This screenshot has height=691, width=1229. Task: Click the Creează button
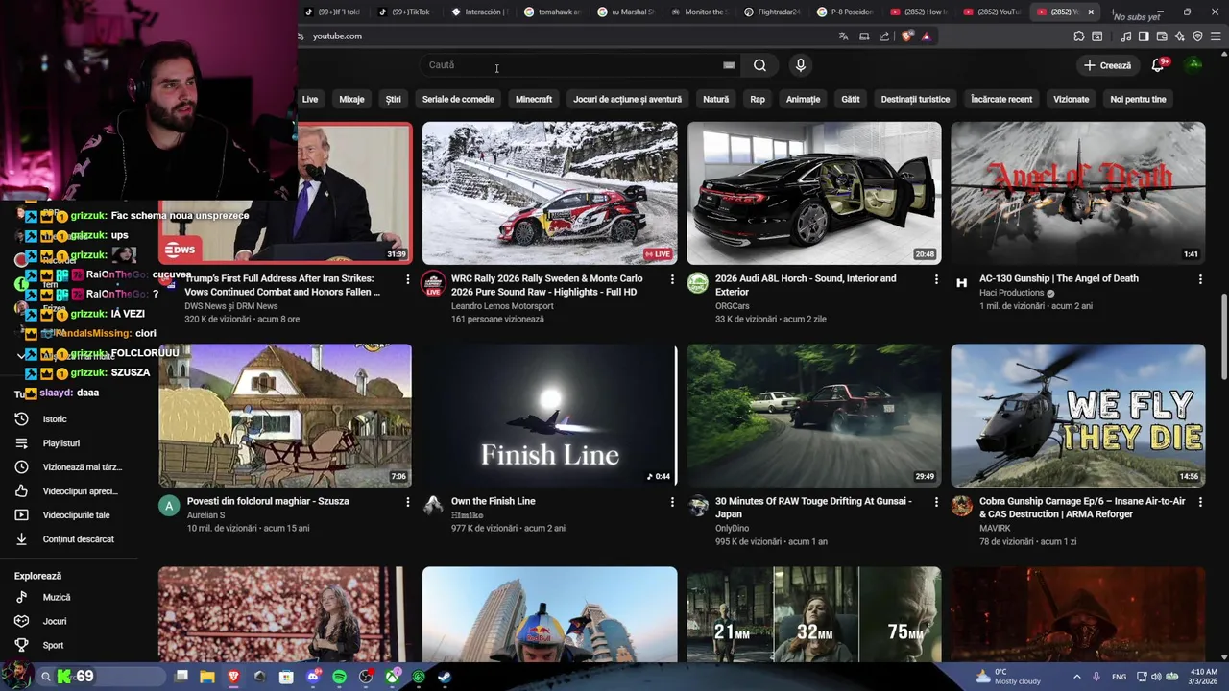pyautogui.click(x=1107, y=65)
